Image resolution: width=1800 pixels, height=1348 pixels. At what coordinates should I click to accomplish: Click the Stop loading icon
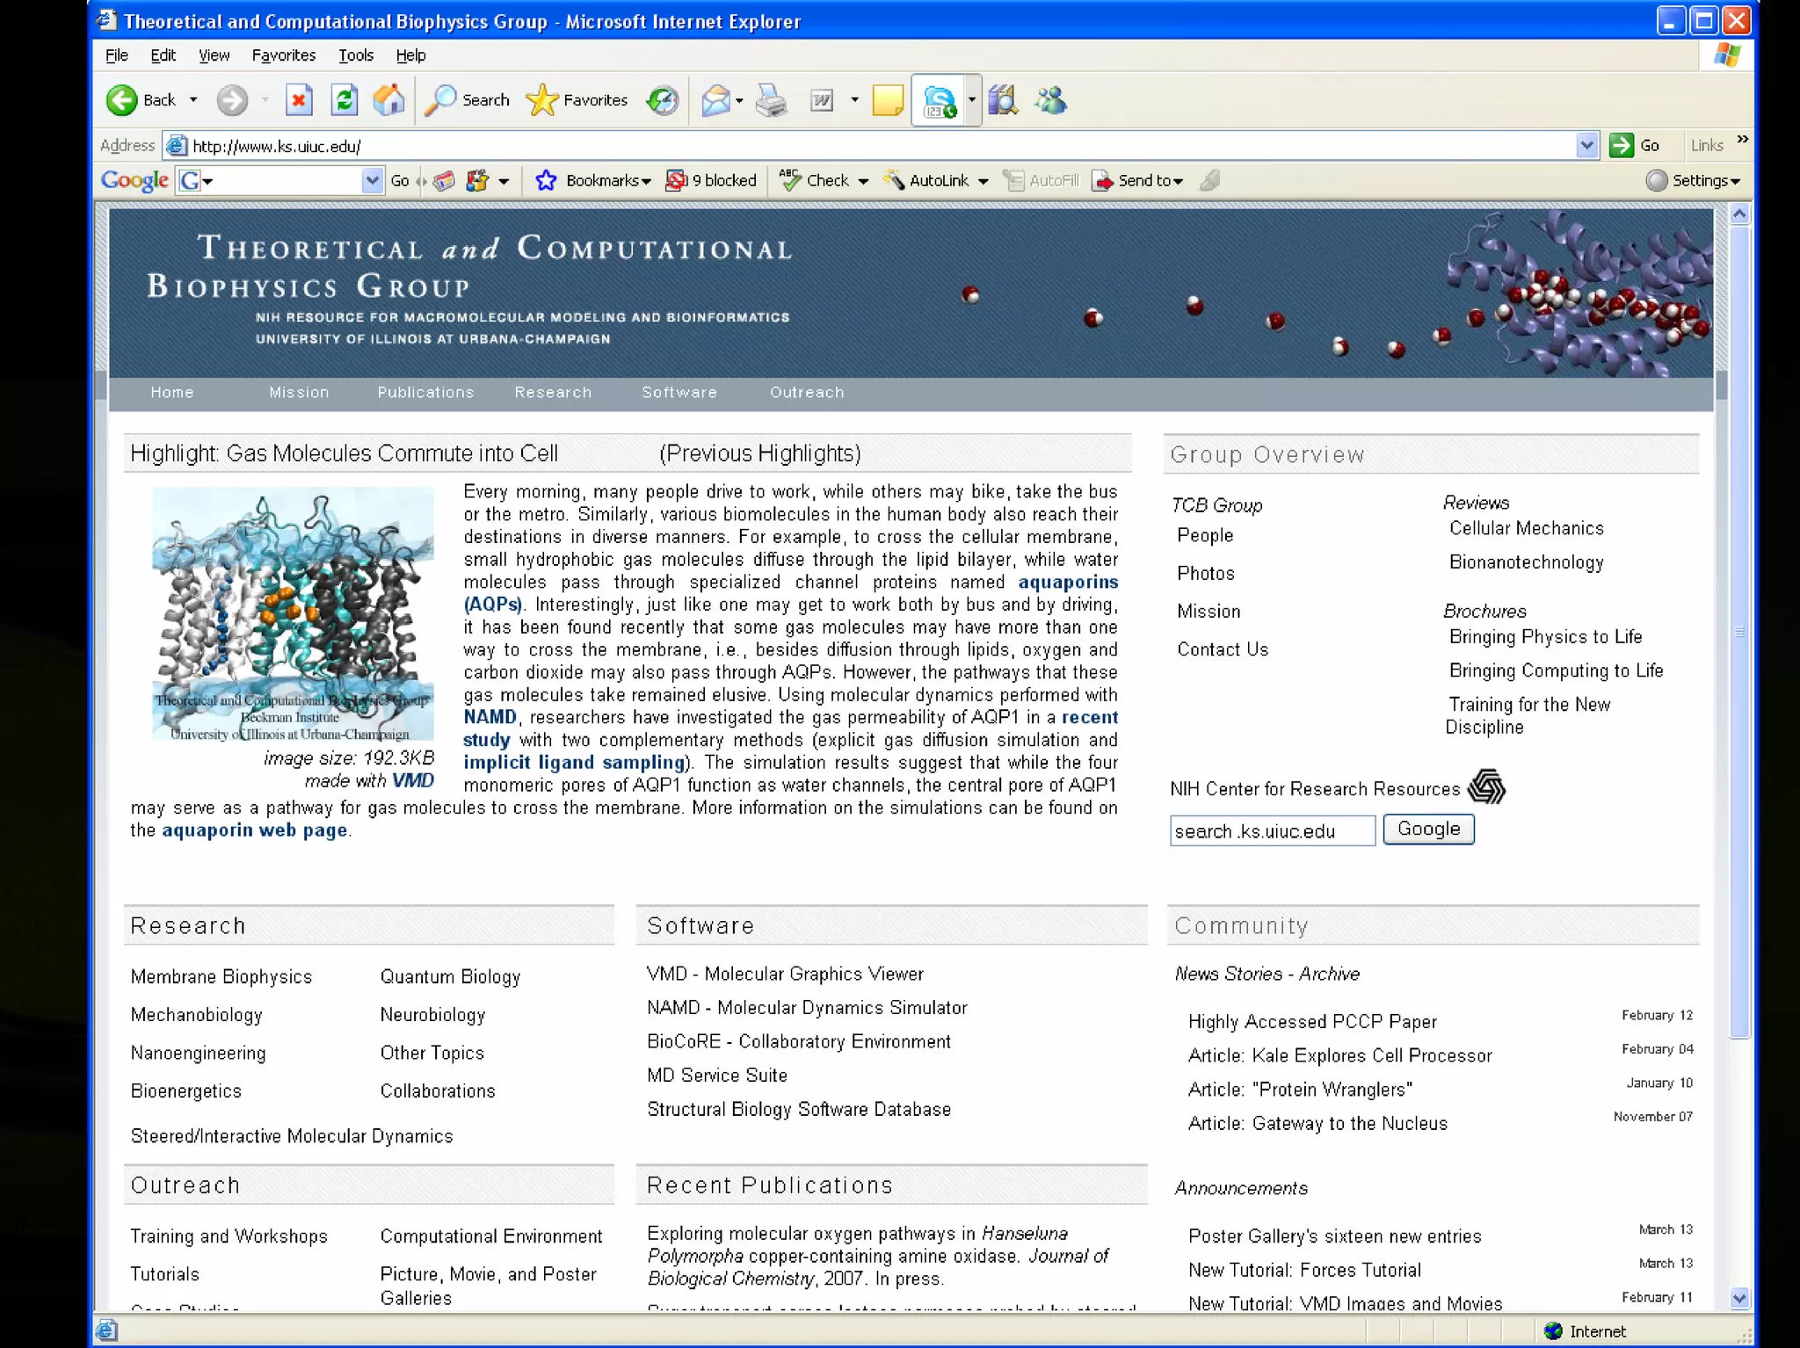tap(299, 100)
